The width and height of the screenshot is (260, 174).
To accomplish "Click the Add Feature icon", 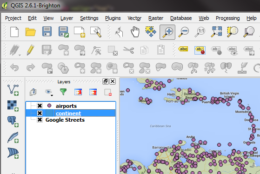I will click(64, 50).
